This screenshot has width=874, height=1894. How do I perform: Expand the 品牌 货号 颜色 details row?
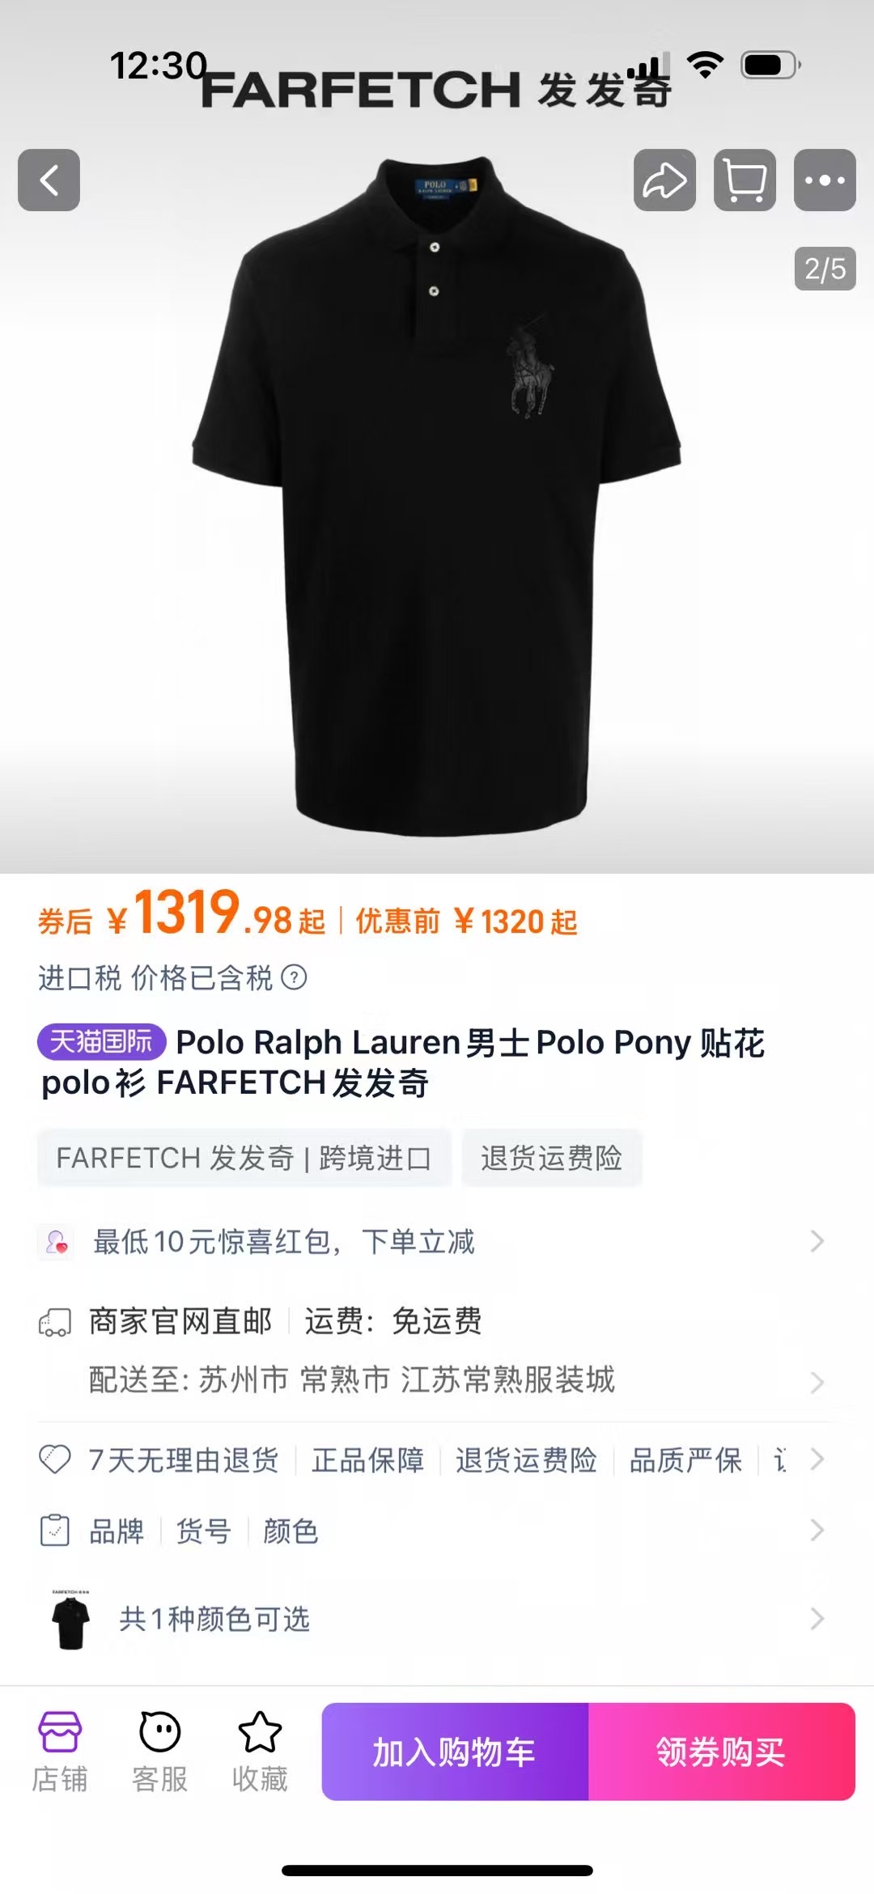pyautogui.click(x=817, y=1531)
